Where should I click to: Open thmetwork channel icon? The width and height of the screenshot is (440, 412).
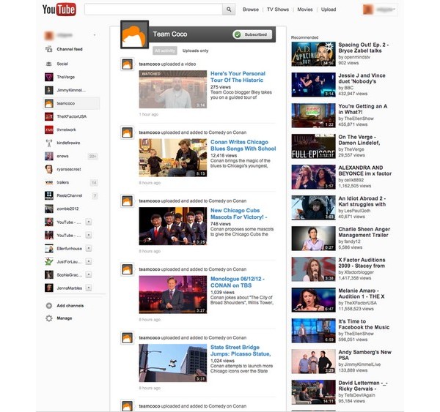coord(49,130)
